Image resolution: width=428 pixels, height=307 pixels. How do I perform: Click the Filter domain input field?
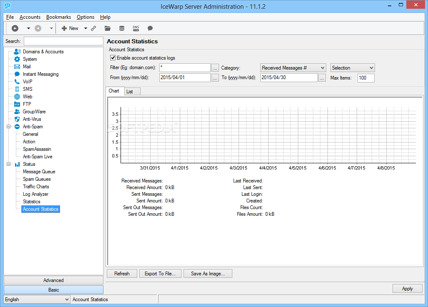click(185, 67)
